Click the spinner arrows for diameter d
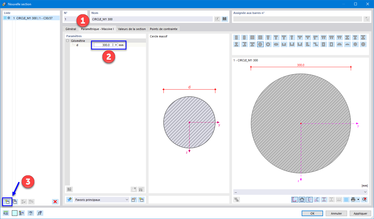Screen dimensions: 374x219 point(113,45)
